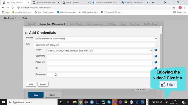
Task: Open the Build Settings tab
Action: (x=150, y=24)
